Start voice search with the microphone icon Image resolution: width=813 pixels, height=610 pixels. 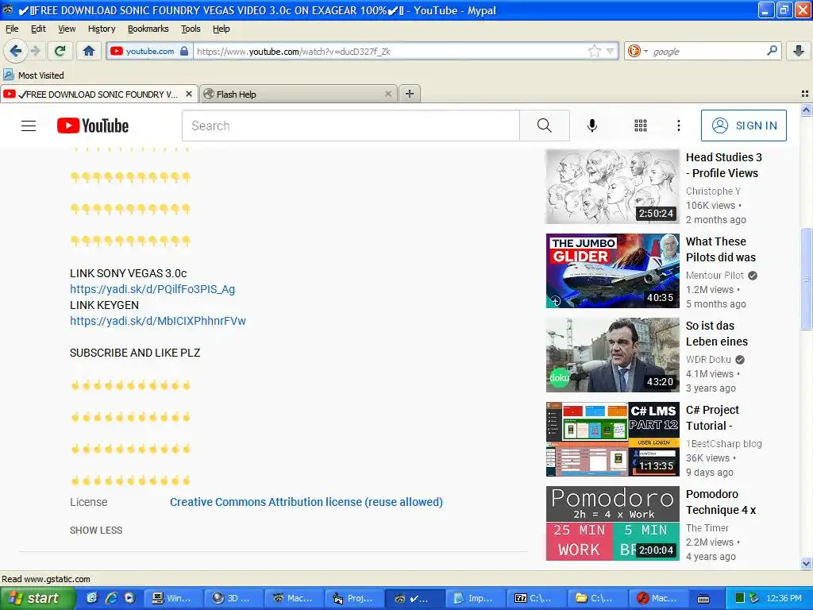[592, 125]
